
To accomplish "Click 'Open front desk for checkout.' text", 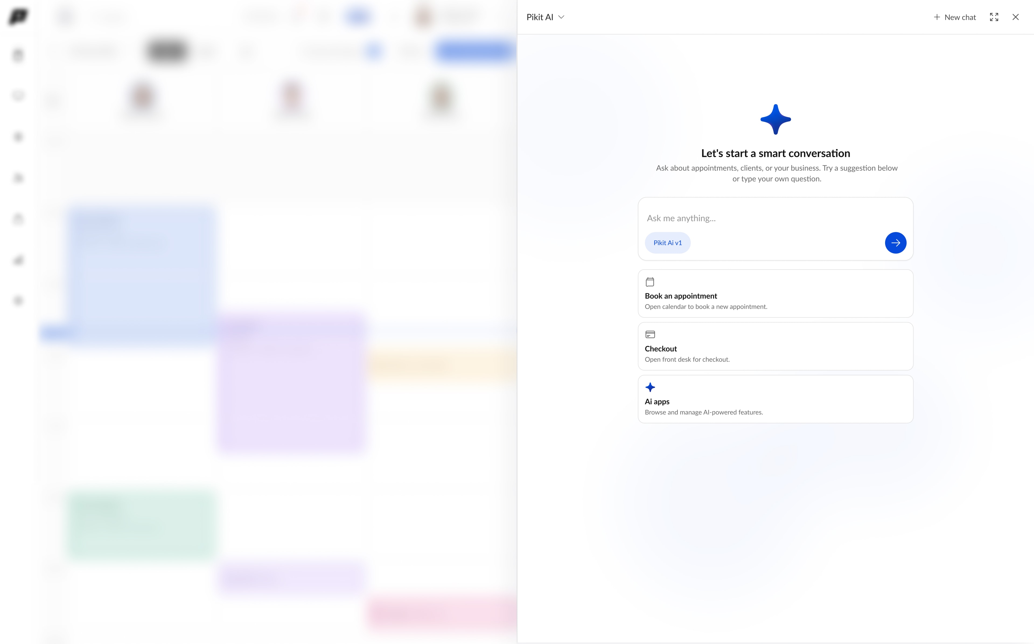I will [687, 359].
